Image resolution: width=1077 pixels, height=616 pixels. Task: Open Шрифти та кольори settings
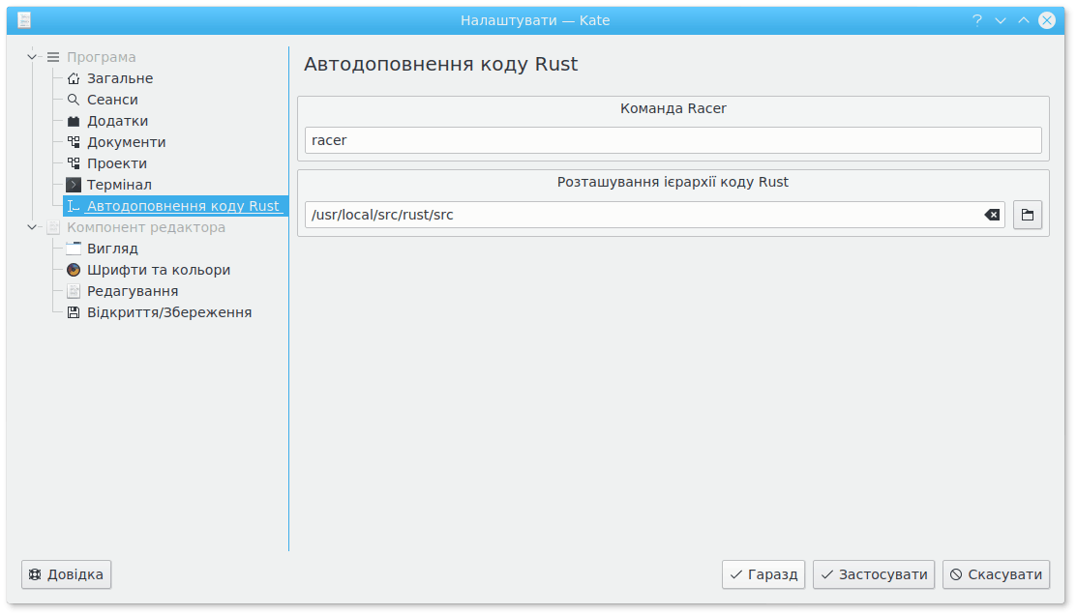[158, 270]
